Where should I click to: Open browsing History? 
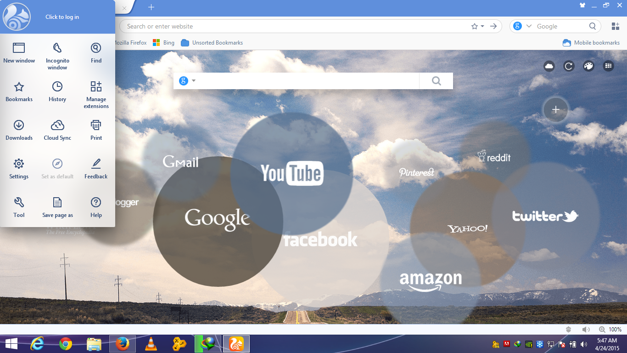(x=57, y=91)
